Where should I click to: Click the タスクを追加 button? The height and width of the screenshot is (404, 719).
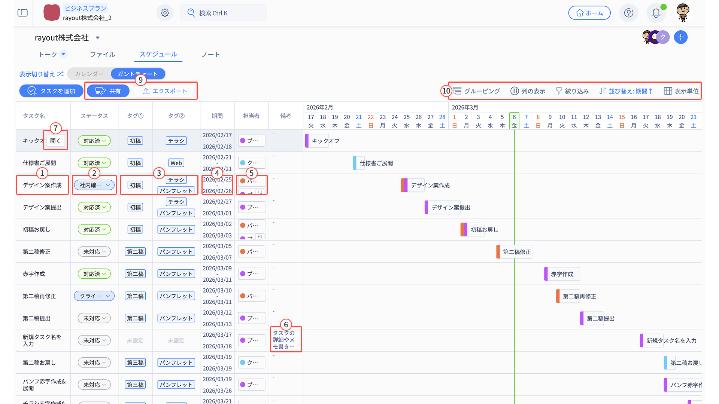coord(51,91)
